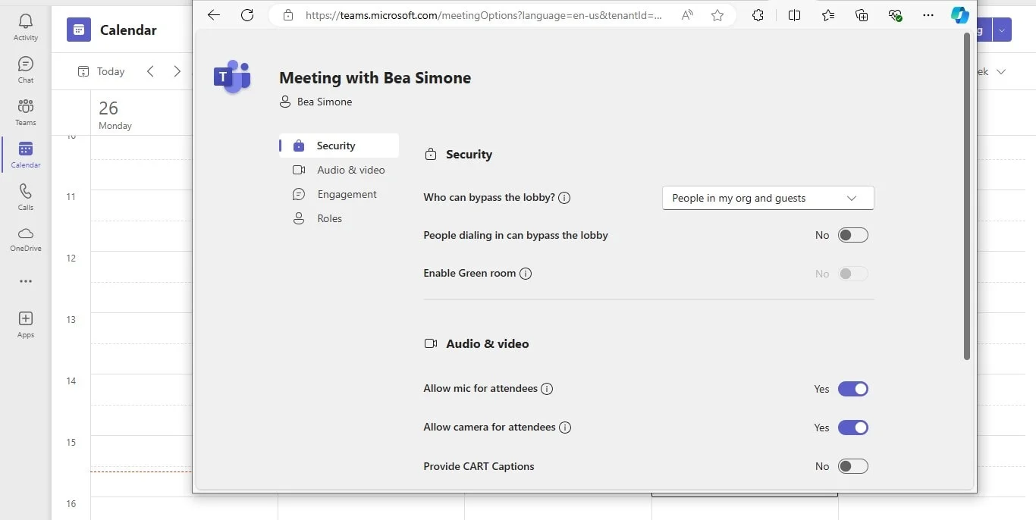Enable Provide CART Captions switch

[853, 466]
